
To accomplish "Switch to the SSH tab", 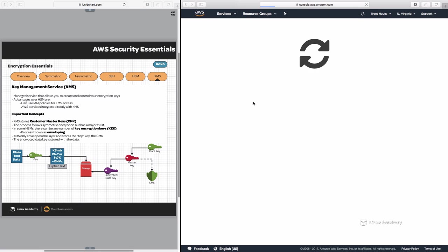I will (112, 76).
